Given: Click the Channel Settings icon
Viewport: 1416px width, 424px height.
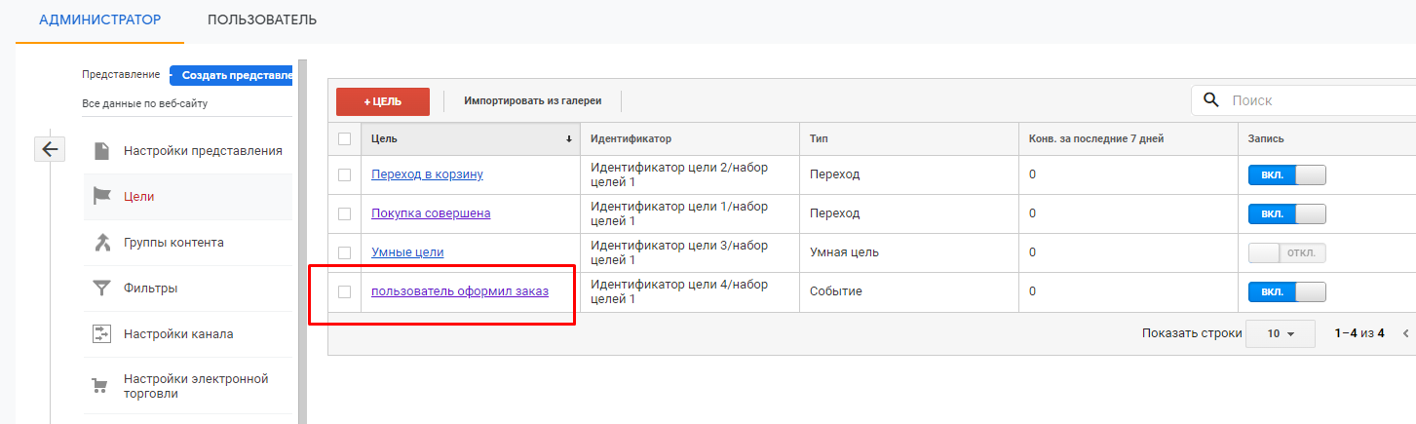Looking at the screenshot, I should 101,333.
